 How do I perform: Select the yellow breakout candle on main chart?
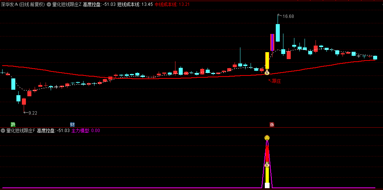(x=267, y=61)
